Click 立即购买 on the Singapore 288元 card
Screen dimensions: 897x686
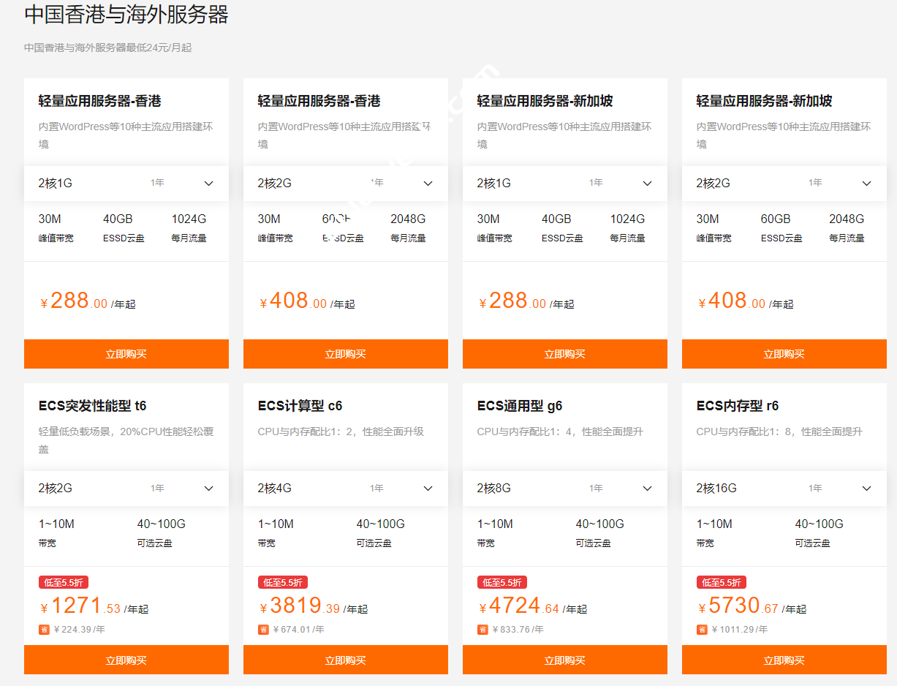pos(564,354)
